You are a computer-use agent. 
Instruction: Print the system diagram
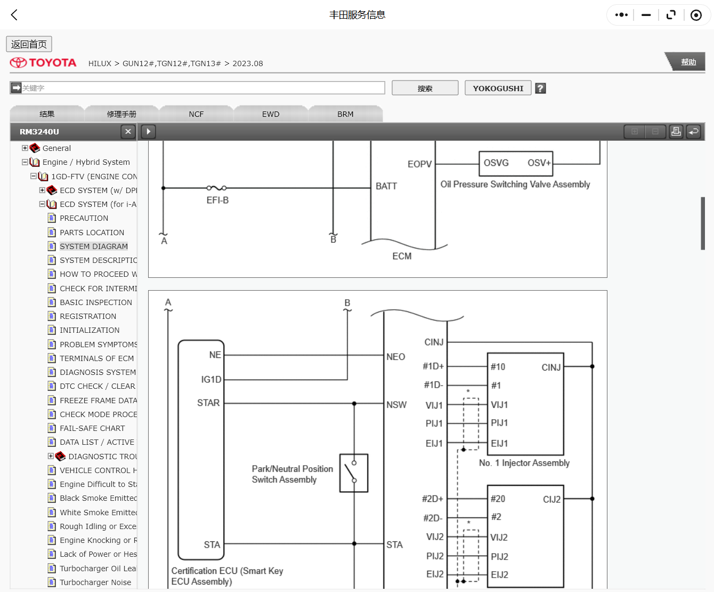click(676, 131)
